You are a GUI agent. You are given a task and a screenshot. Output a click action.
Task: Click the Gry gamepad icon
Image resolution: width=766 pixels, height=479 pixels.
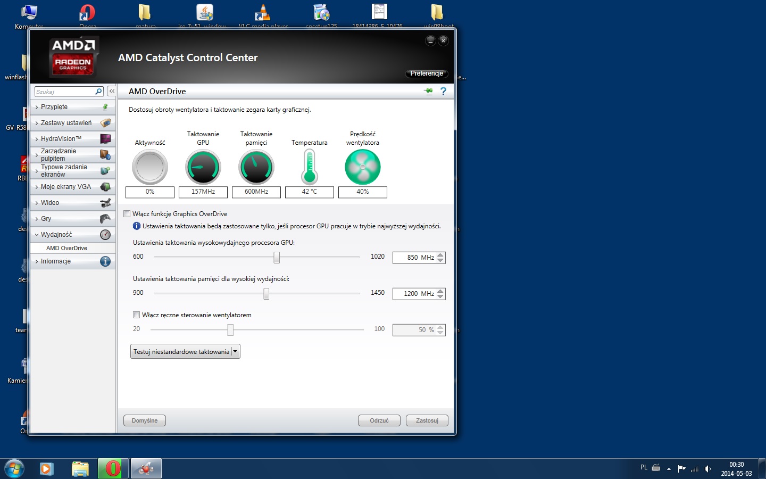(105, 219)
